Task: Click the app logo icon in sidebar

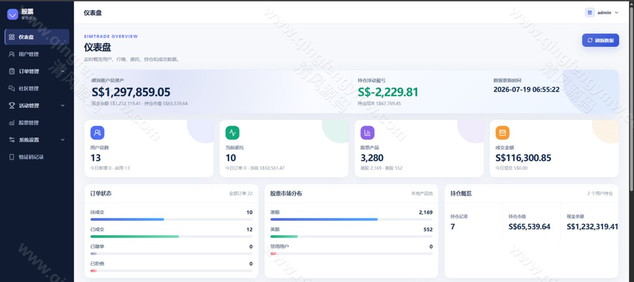Action: (x=13, y=14)
